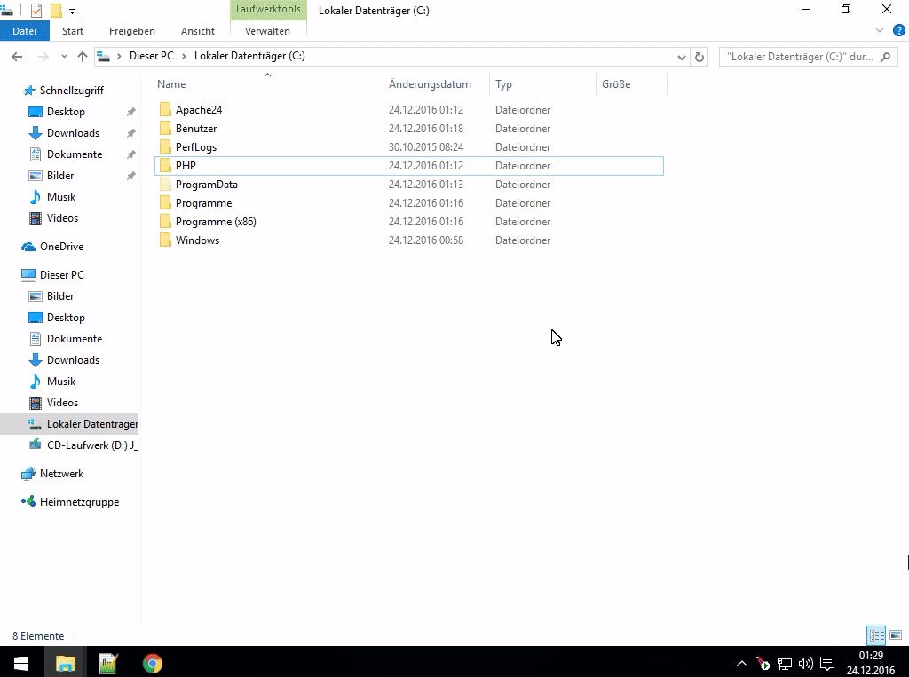Select the Apache24 folder

coord(198,110)
